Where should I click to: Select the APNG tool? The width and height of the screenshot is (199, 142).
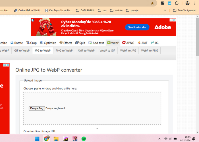[128, 43]
